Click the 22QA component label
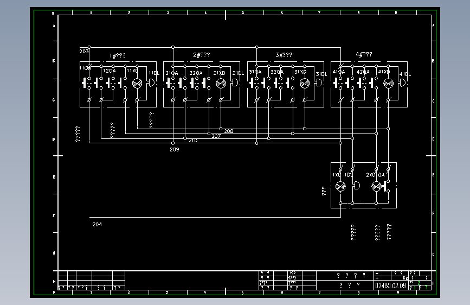Viewport: 470px width, 305px height. [196, 73]
